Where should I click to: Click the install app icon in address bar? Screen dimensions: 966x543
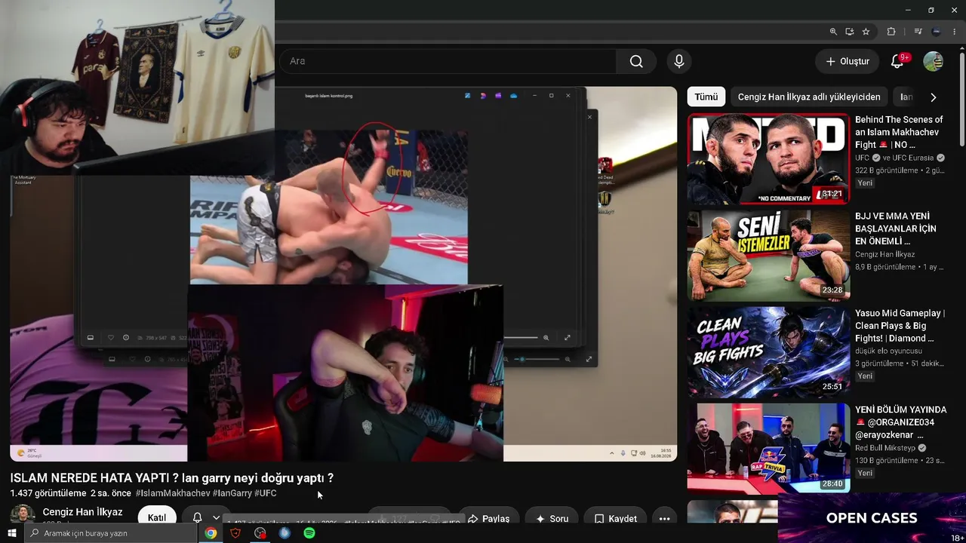(850, 32)
